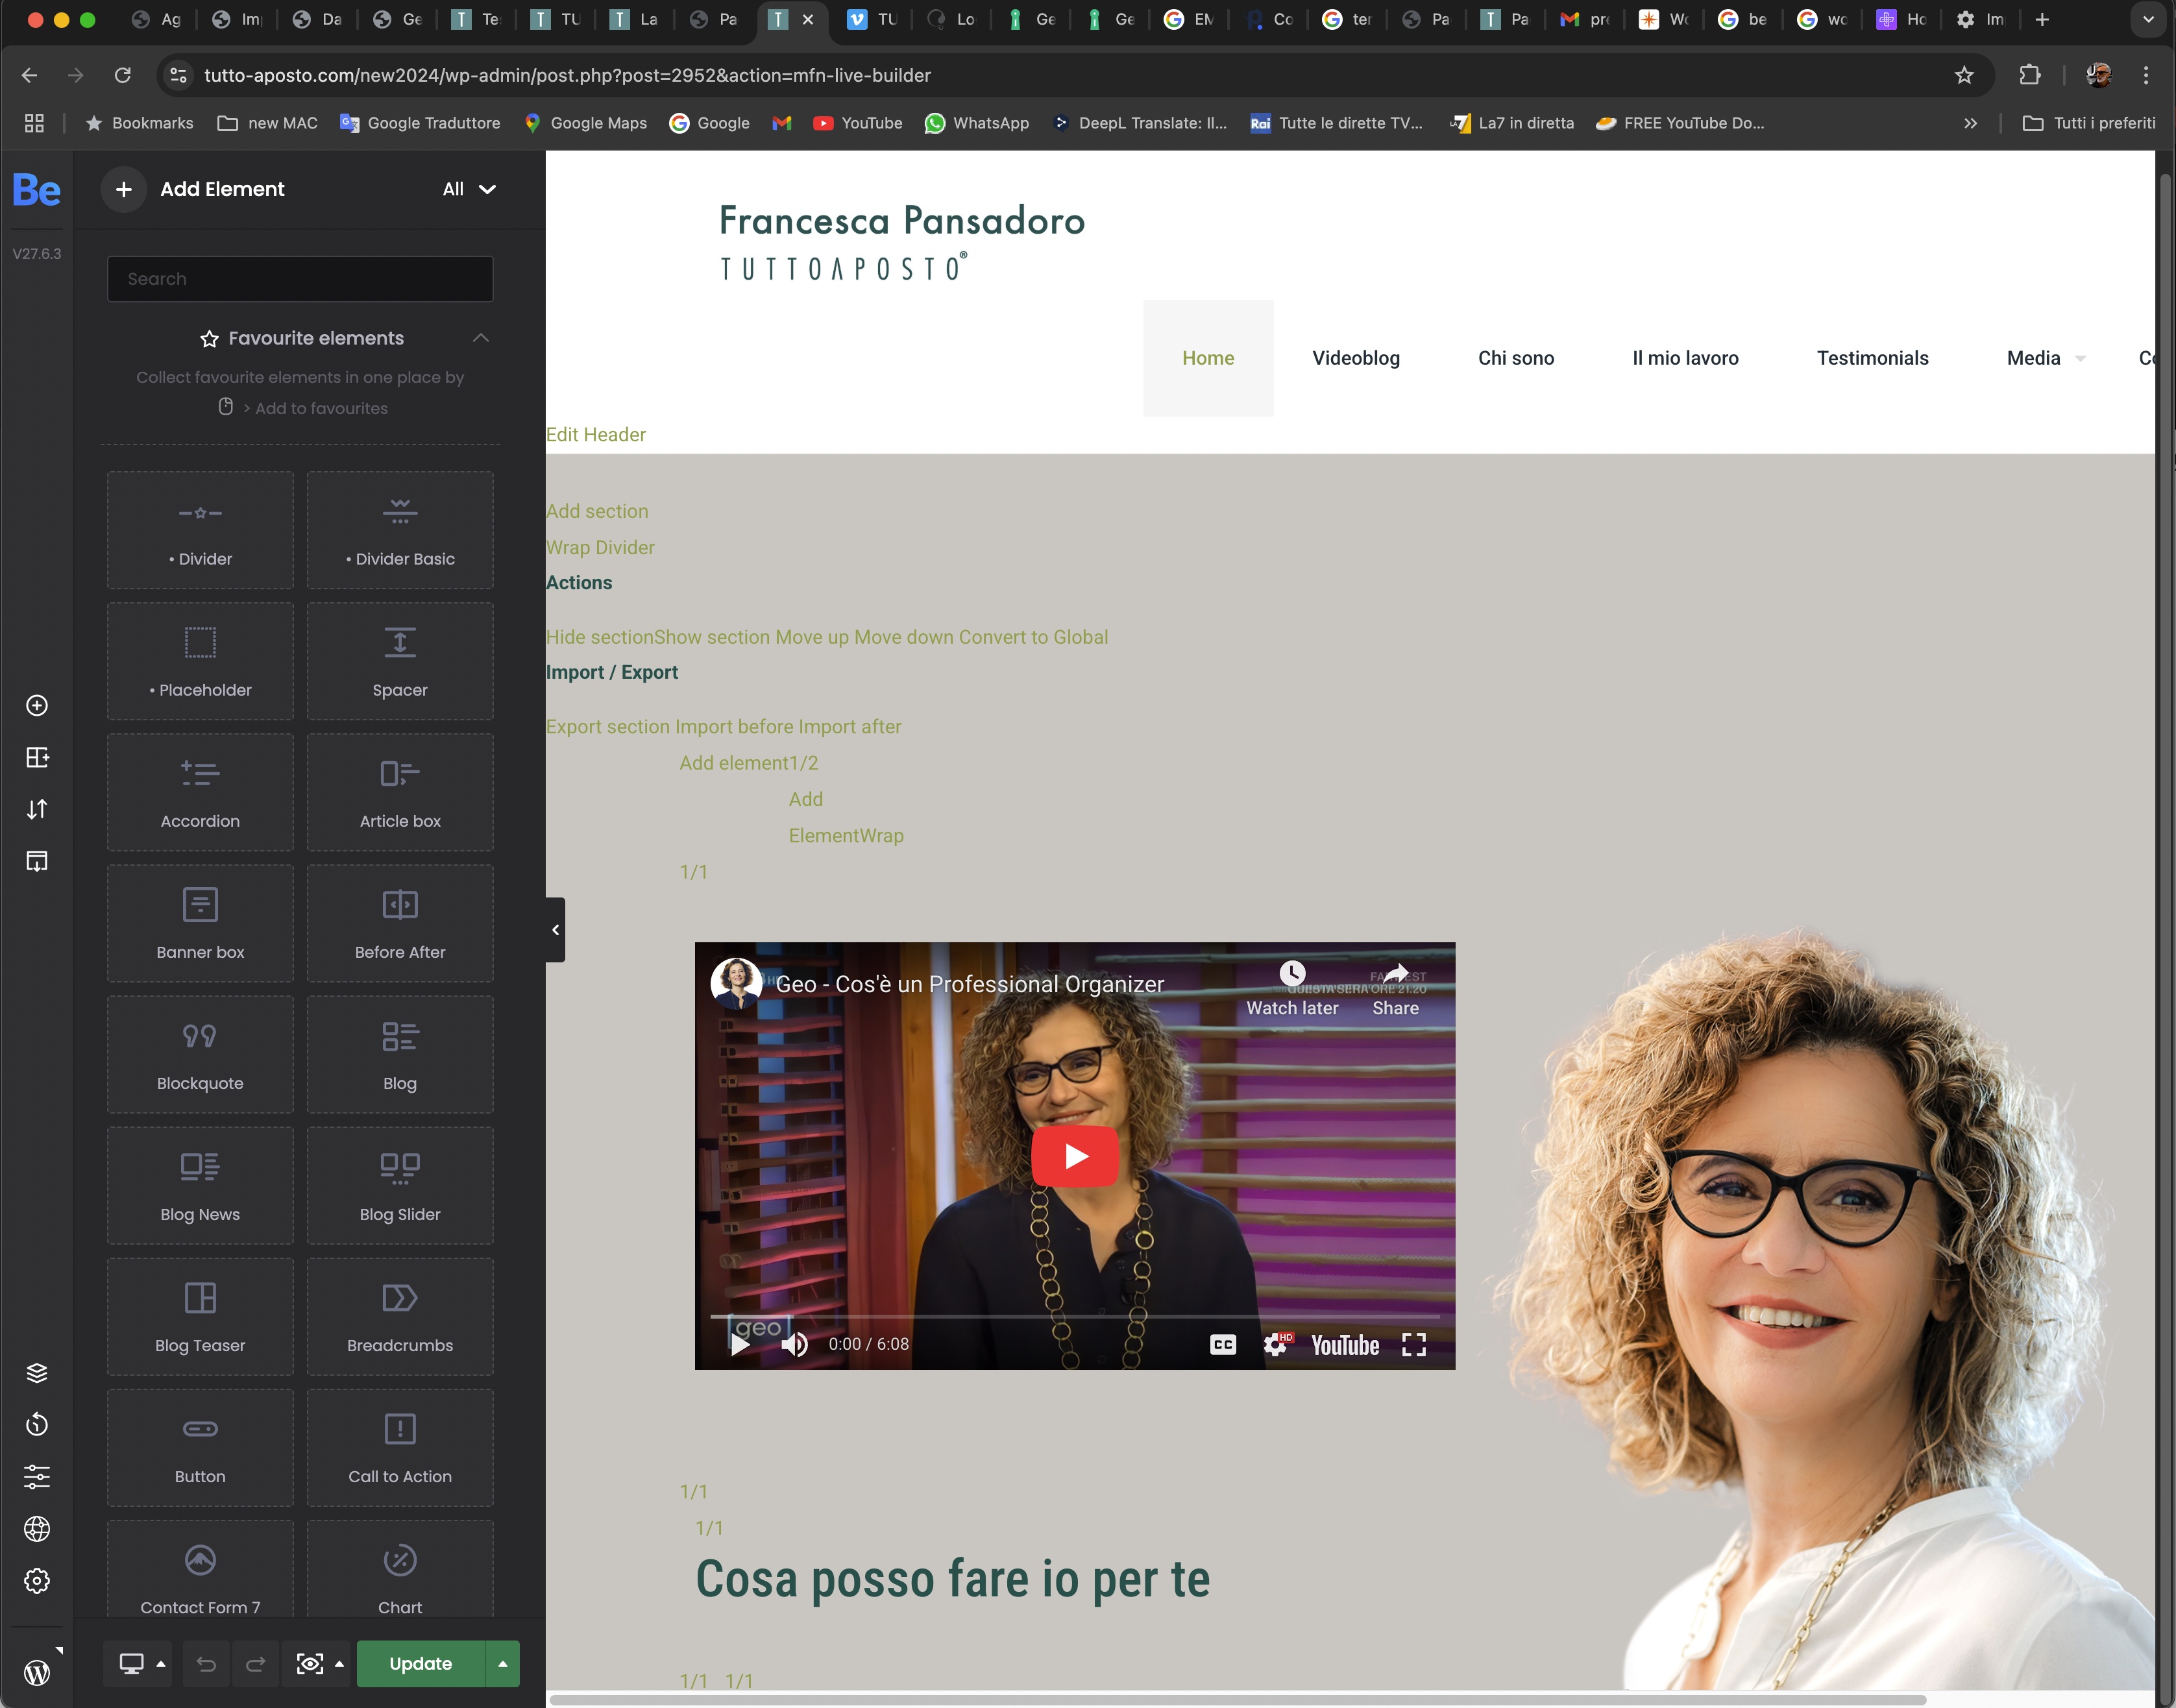Toggle closed captions on the video

(x=1223, y=1344)
